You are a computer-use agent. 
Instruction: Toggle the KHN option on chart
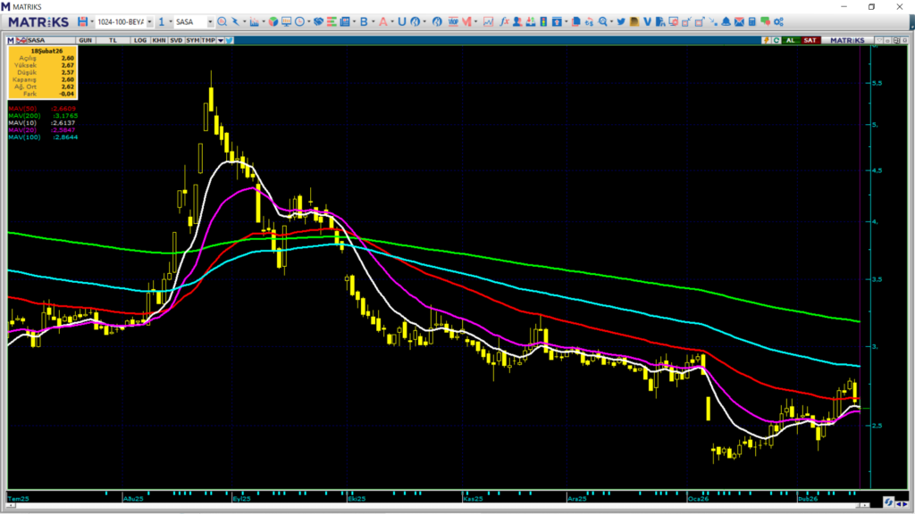pos(158,40)
